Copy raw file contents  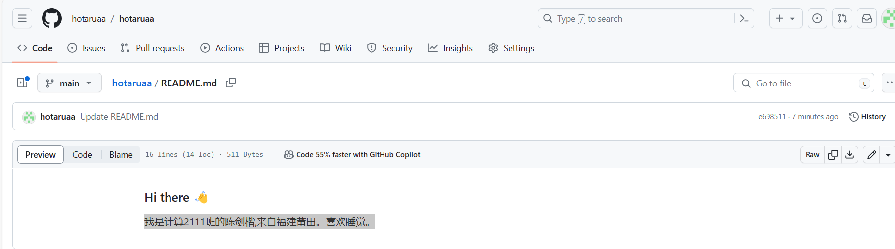[x=833, y=155]
